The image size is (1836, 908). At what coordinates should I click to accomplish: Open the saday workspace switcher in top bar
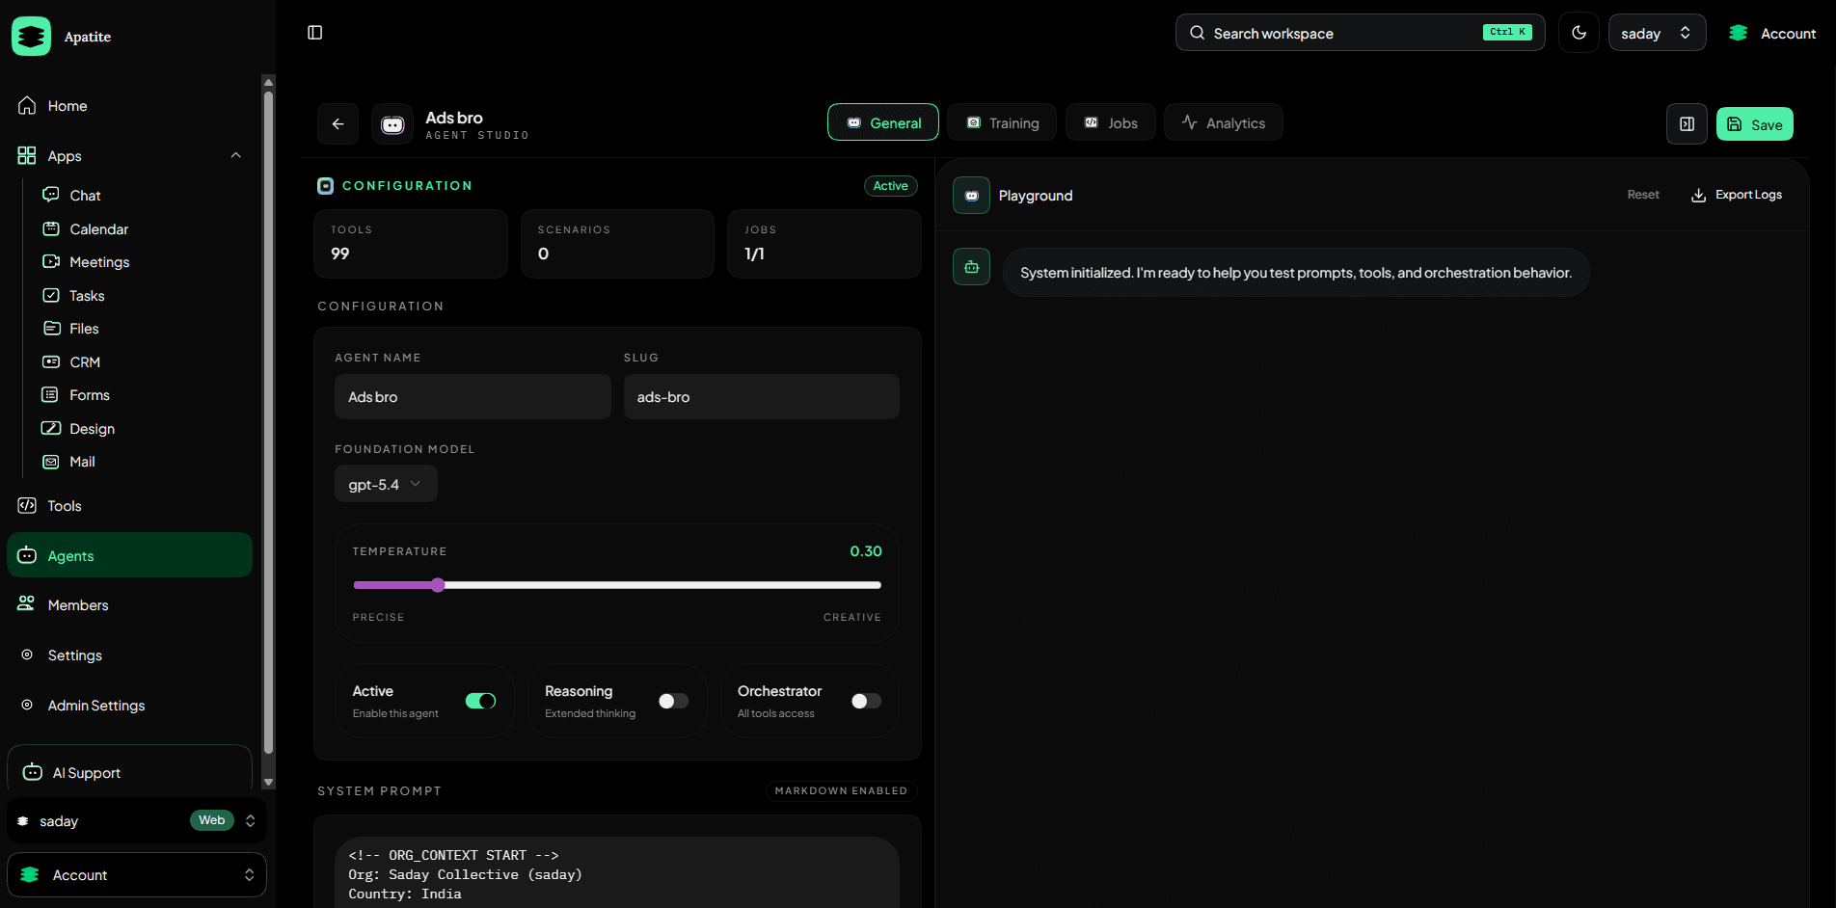[1657, 33]
